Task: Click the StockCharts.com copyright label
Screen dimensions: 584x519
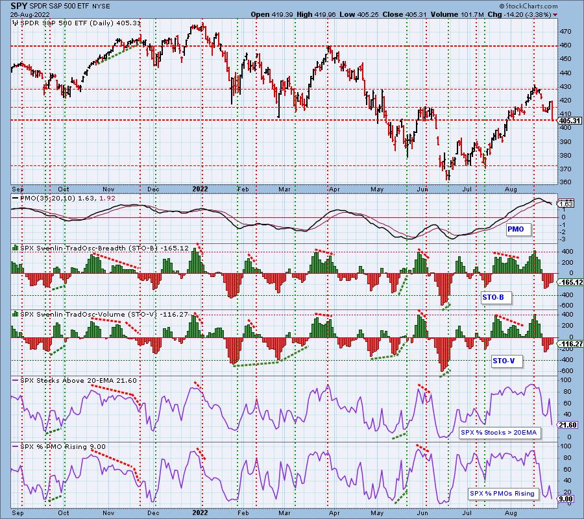Action: pyautogui.click(x=528, y=6)
